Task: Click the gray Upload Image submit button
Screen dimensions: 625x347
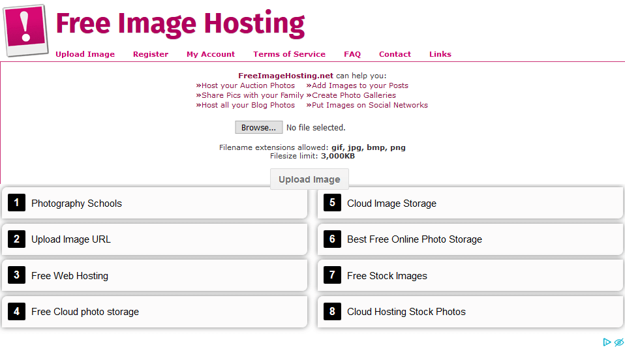Action: 309,179
